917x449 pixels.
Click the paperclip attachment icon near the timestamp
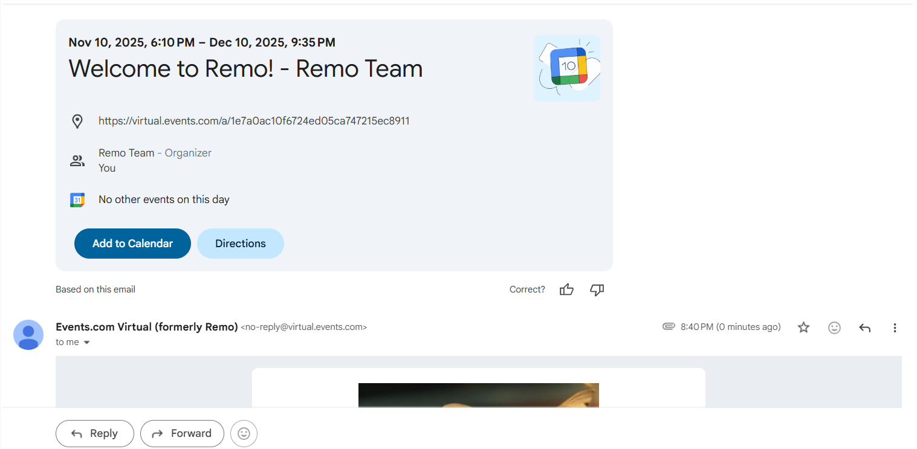(x=669, y=326)
